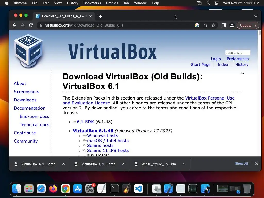Click Show All downloads
The height and width of the screenshot is (198, 264).
point(241,164)
